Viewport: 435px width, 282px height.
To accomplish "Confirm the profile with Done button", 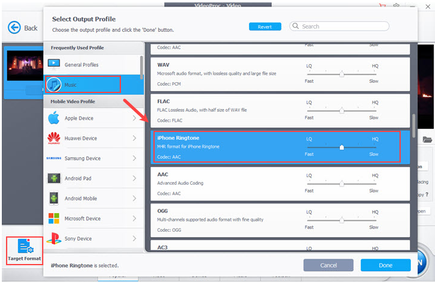I will (386, 265).
